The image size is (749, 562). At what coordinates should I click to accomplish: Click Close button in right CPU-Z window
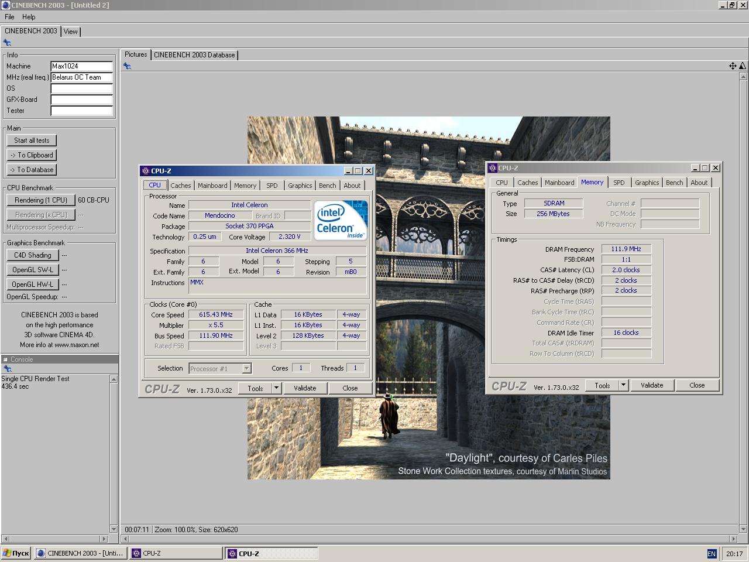point(697,385)
